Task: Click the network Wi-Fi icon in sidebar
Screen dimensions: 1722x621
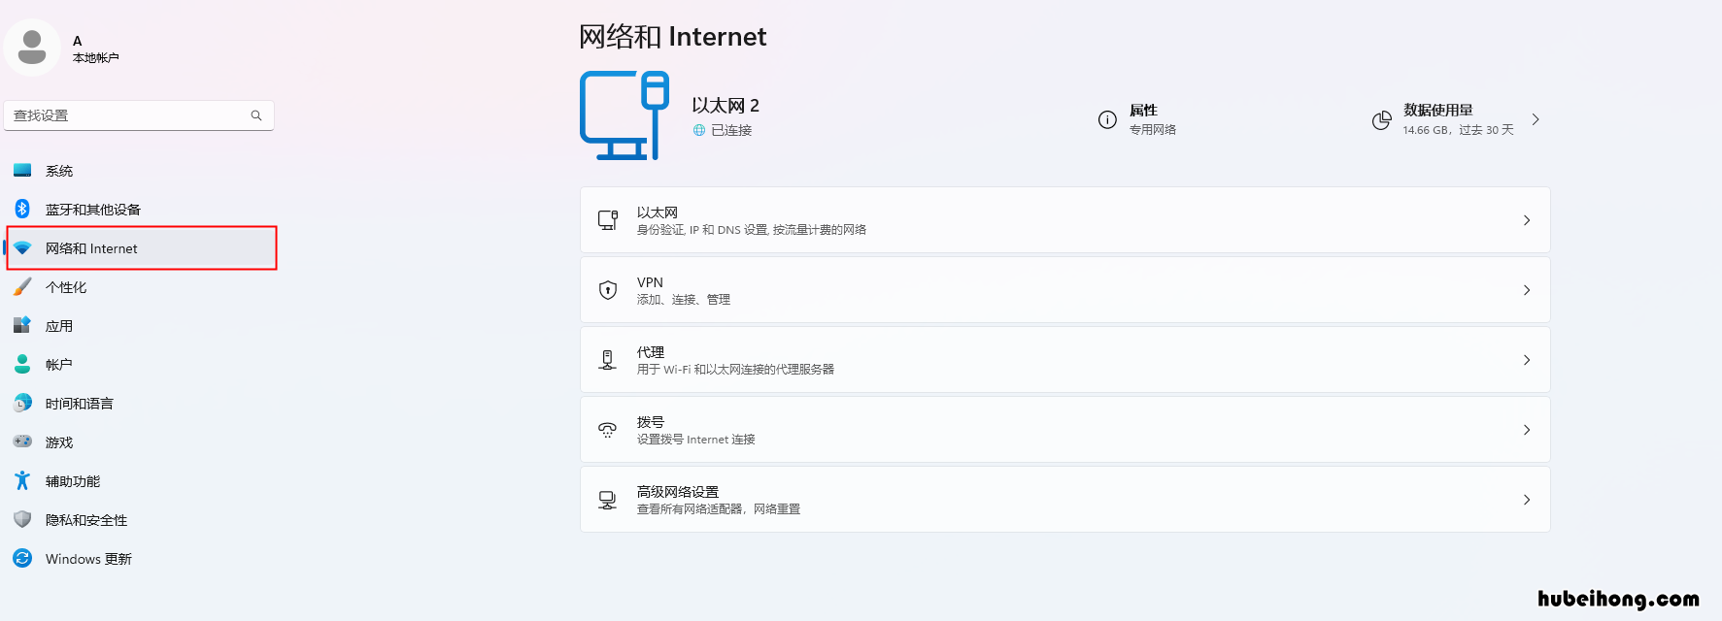Action: point(22,248)
